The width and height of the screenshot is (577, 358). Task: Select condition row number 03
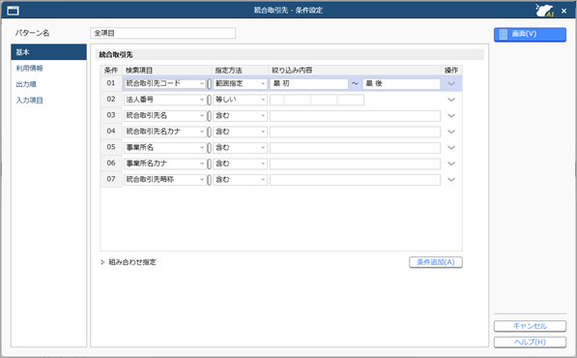[x=111, y=115]
